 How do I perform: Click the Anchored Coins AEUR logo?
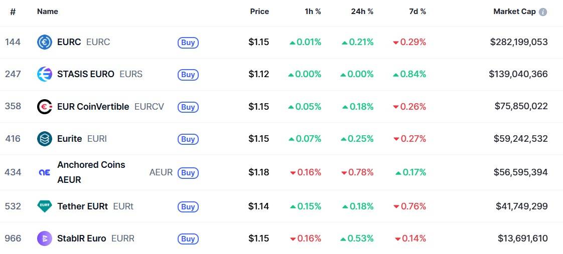(x=45, y=172)
